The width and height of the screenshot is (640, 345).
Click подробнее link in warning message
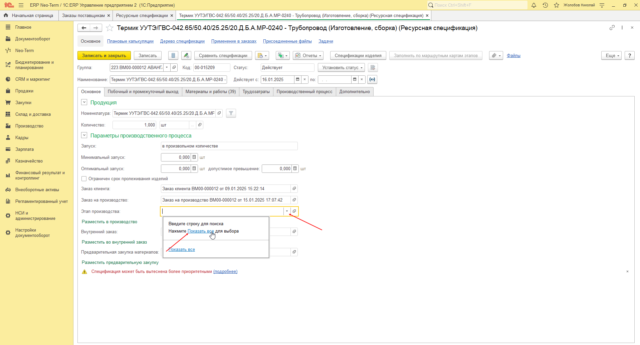(225, 272)
